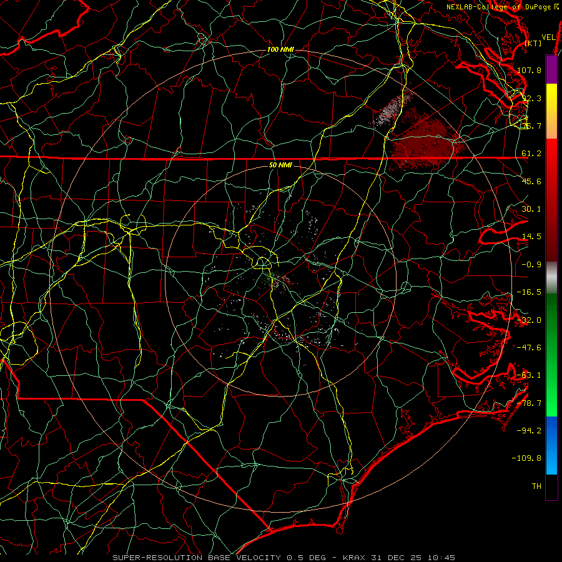Select the 92.3 value on velocity scale
This screenshot has width=562, height=562.
531,98
